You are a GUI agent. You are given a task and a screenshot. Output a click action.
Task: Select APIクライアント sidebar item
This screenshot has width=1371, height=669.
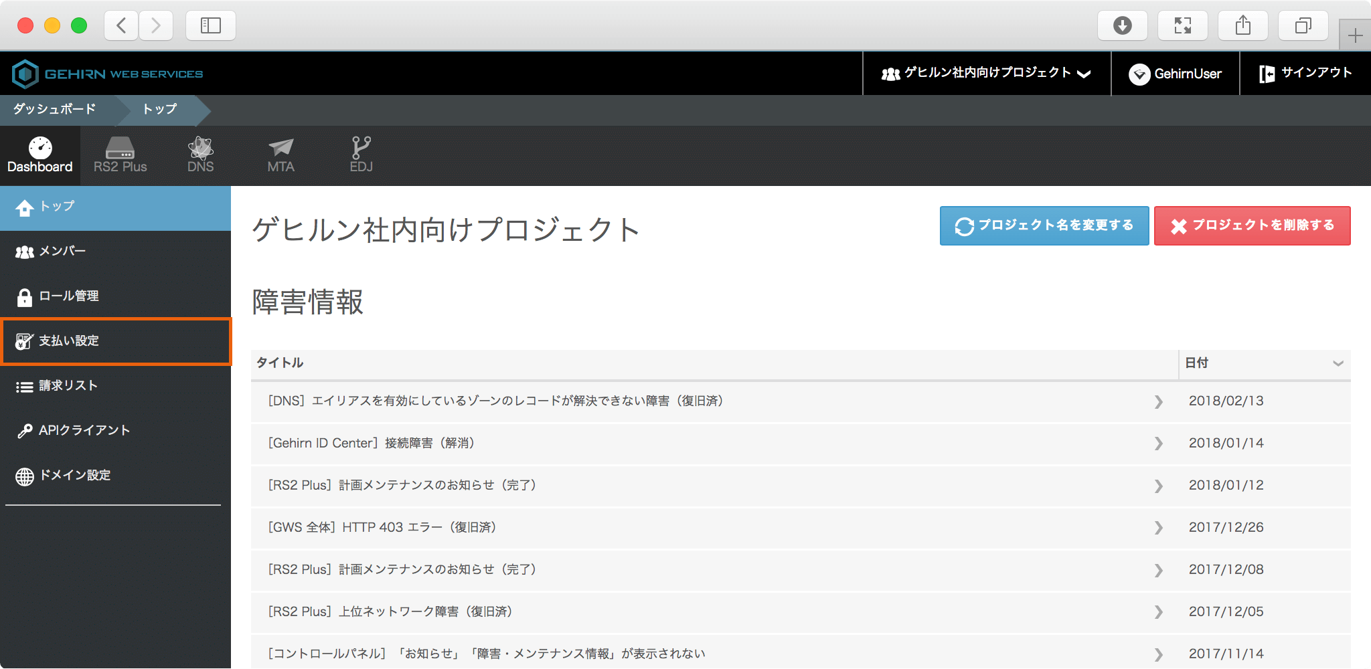pyautogui.click(x=84, y=431)
